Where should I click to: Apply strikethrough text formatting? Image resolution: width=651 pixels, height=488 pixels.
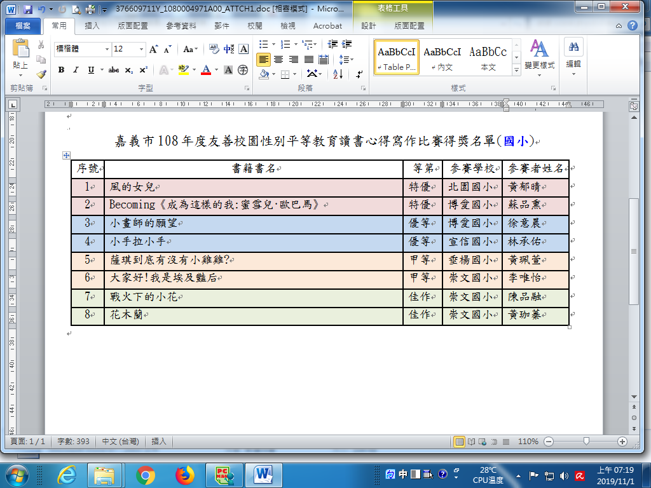tap(114, 70)
